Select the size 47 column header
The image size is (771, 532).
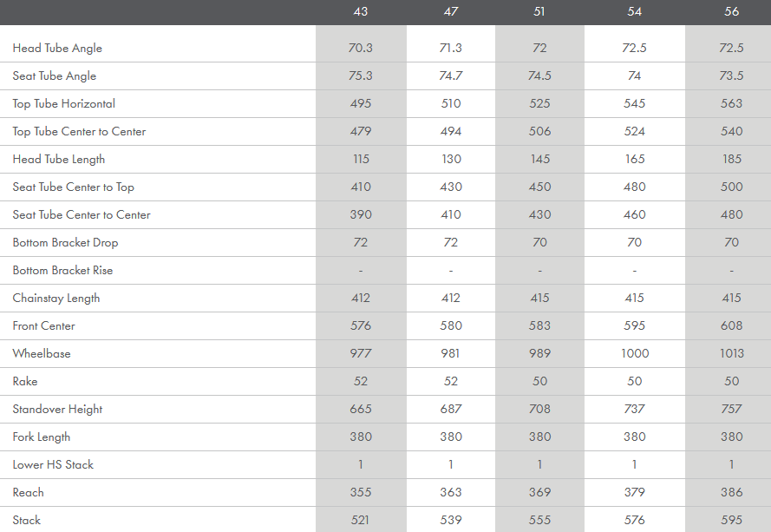click(451, 12)
